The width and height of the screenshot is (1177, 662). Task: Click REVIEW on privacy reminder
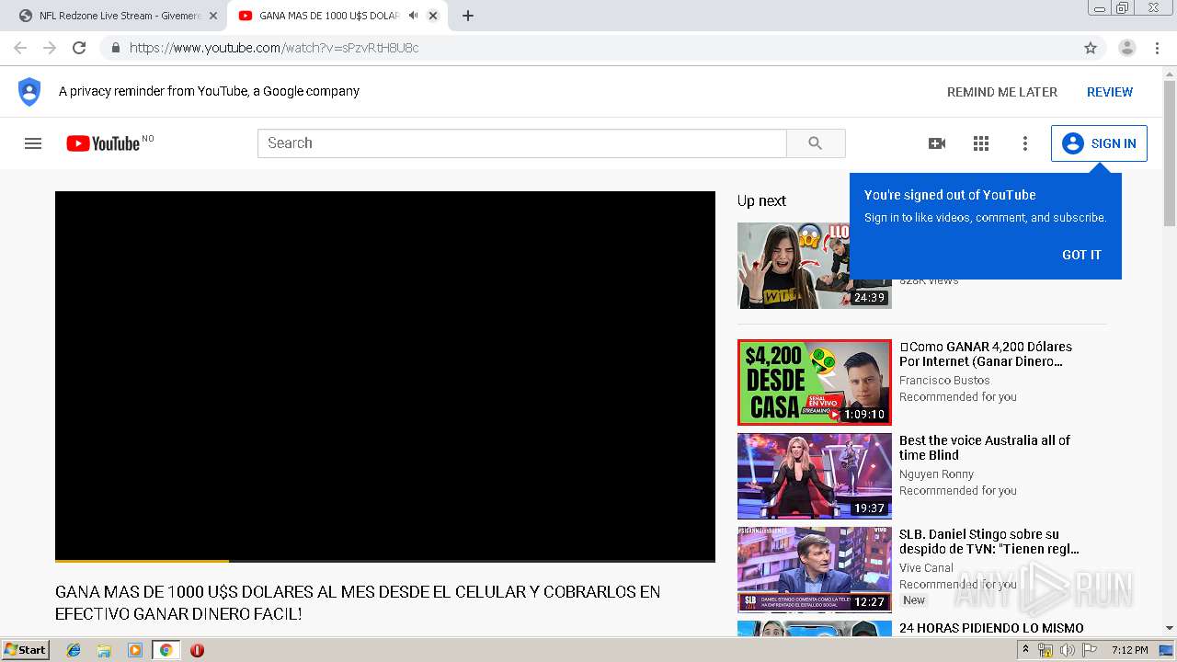pos(1110,92)
